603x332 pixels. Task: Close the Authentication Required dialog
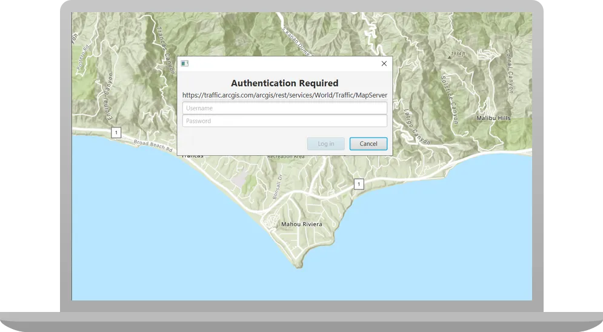[384, 64]
